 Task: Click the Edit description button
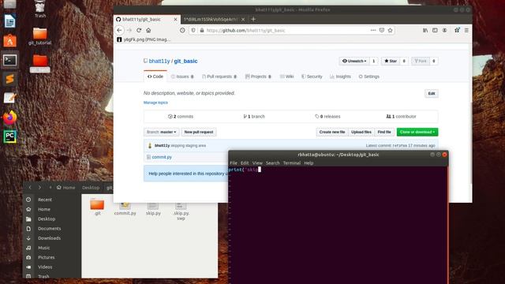[x=432, y=93]
